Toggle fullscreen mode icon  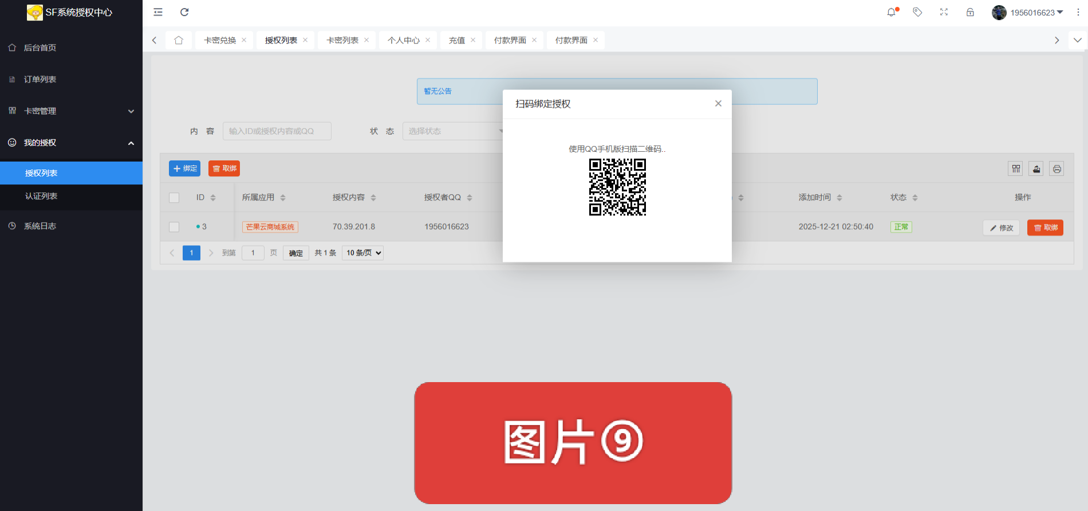944,12
